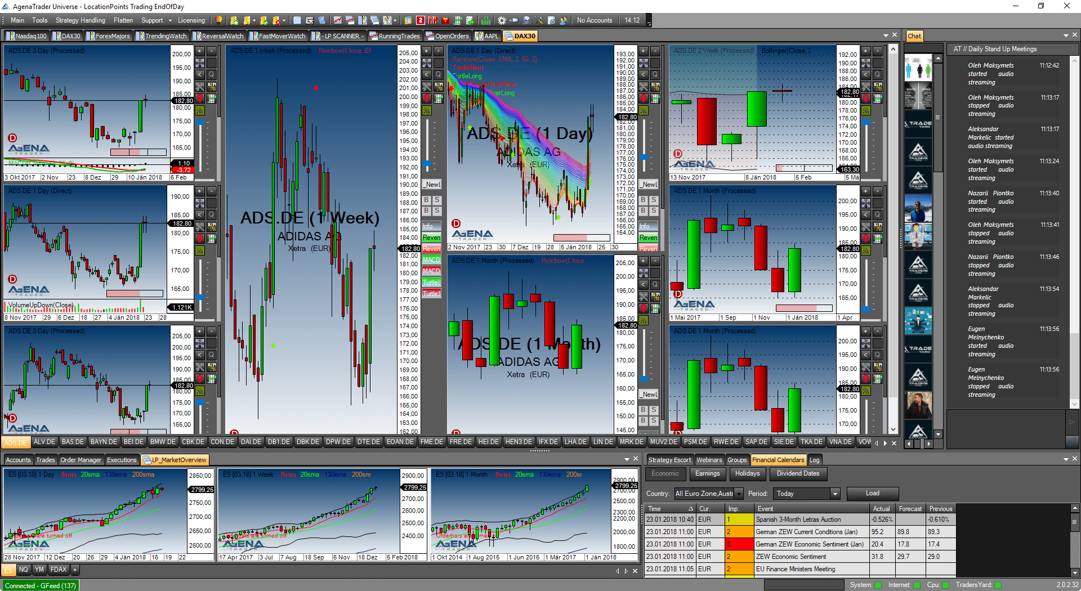Select German ZEW Economic Sentiment (Jan) row
This screenshot has height=591, width=1081.
coord(799,544)
